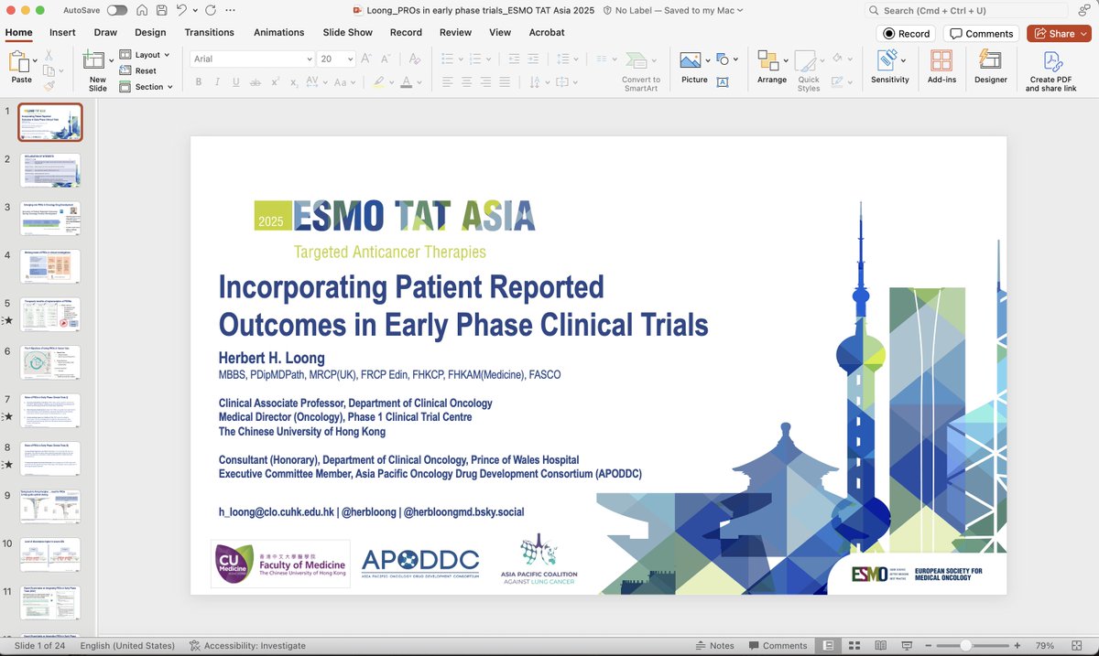Open the New Slide dropdown arrow
1099x656 pixels.
pos(112,61)
